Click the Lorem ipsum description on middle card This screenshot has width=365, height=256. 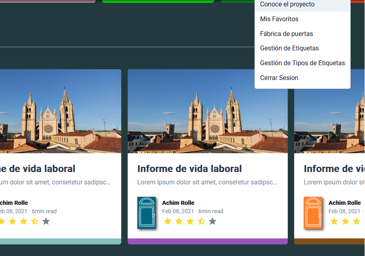[207, 182]
